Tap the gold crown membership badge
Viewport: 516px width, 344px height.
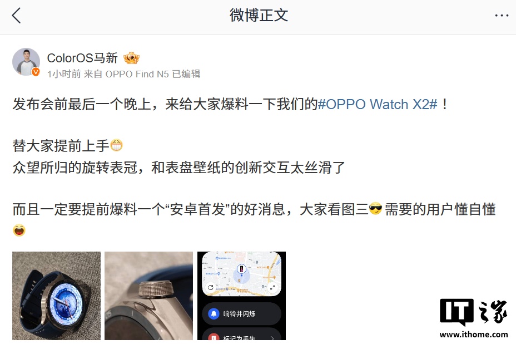[131, 58]
